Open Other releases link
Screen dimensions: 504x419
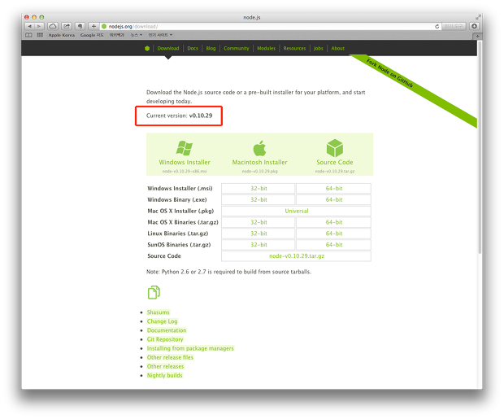165,366
